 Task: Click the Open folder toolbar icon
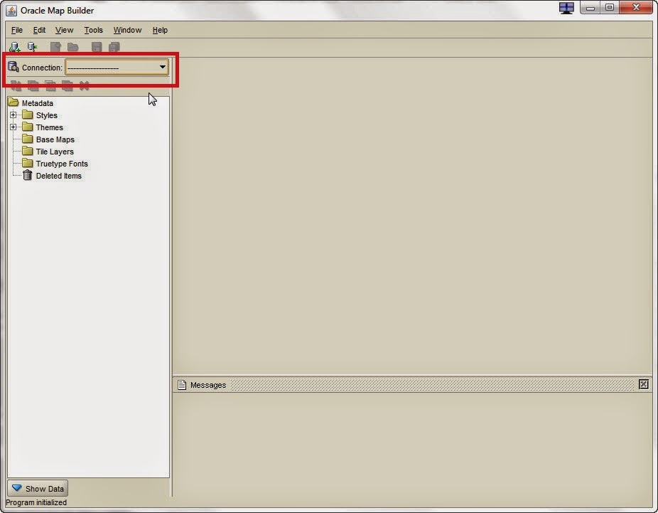(74, 46)
